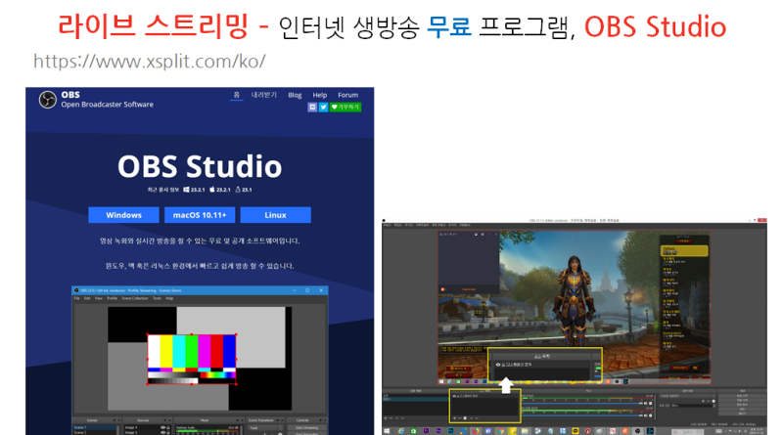
Task: Open the 내려받기 download page link
Action: [x=263, y=95]
